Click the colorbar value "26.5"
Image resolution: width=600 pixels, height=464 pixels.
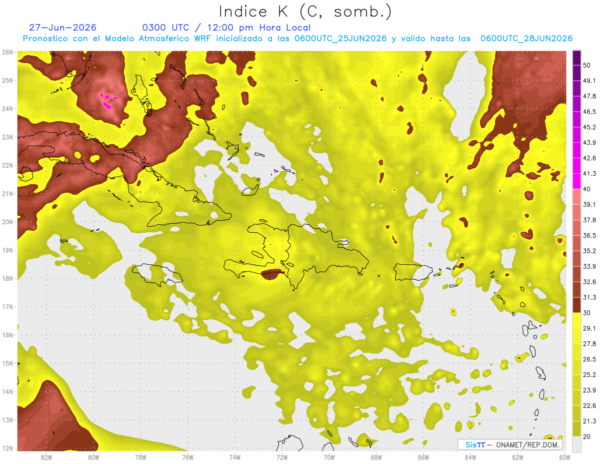tap(589, 359)
